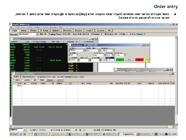The width and height of the screenshot is (186, 140).
Task: Select Day in the Duration list
Action: [x=110, y=58]
